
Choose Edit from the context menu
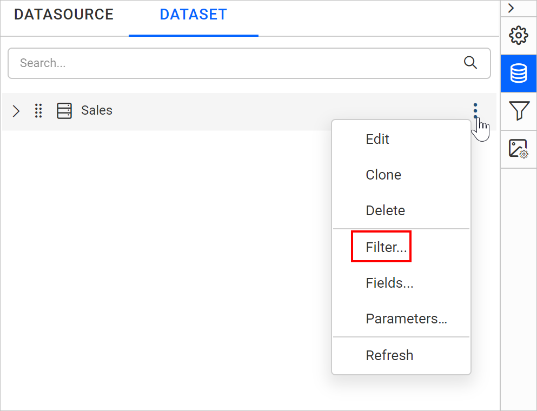tap(377, 139)
